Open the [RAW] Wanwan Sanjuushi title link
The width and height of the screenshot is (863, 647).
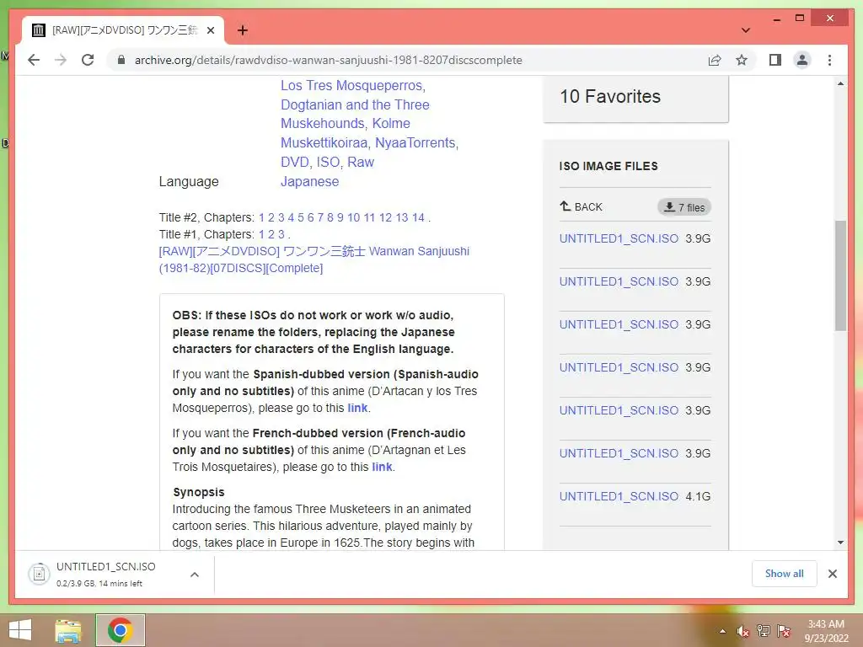[x=314, y=259]
